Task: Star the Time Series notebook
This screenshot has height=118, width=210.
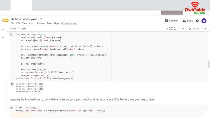Action: (x=41, y=19)
